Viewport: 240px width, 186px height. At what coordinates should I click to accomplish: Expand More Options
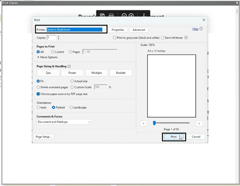[x=47, y=57]
